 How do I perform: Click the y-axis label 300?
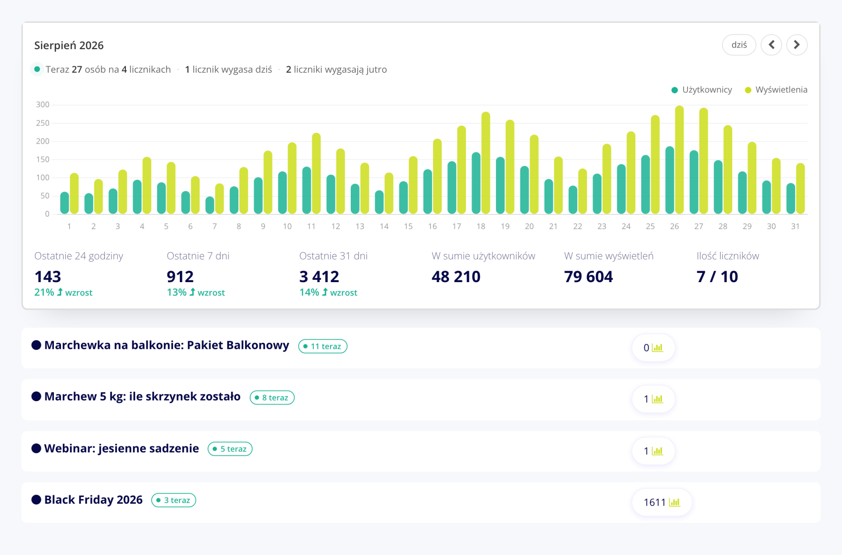click(x=43, y=104)
